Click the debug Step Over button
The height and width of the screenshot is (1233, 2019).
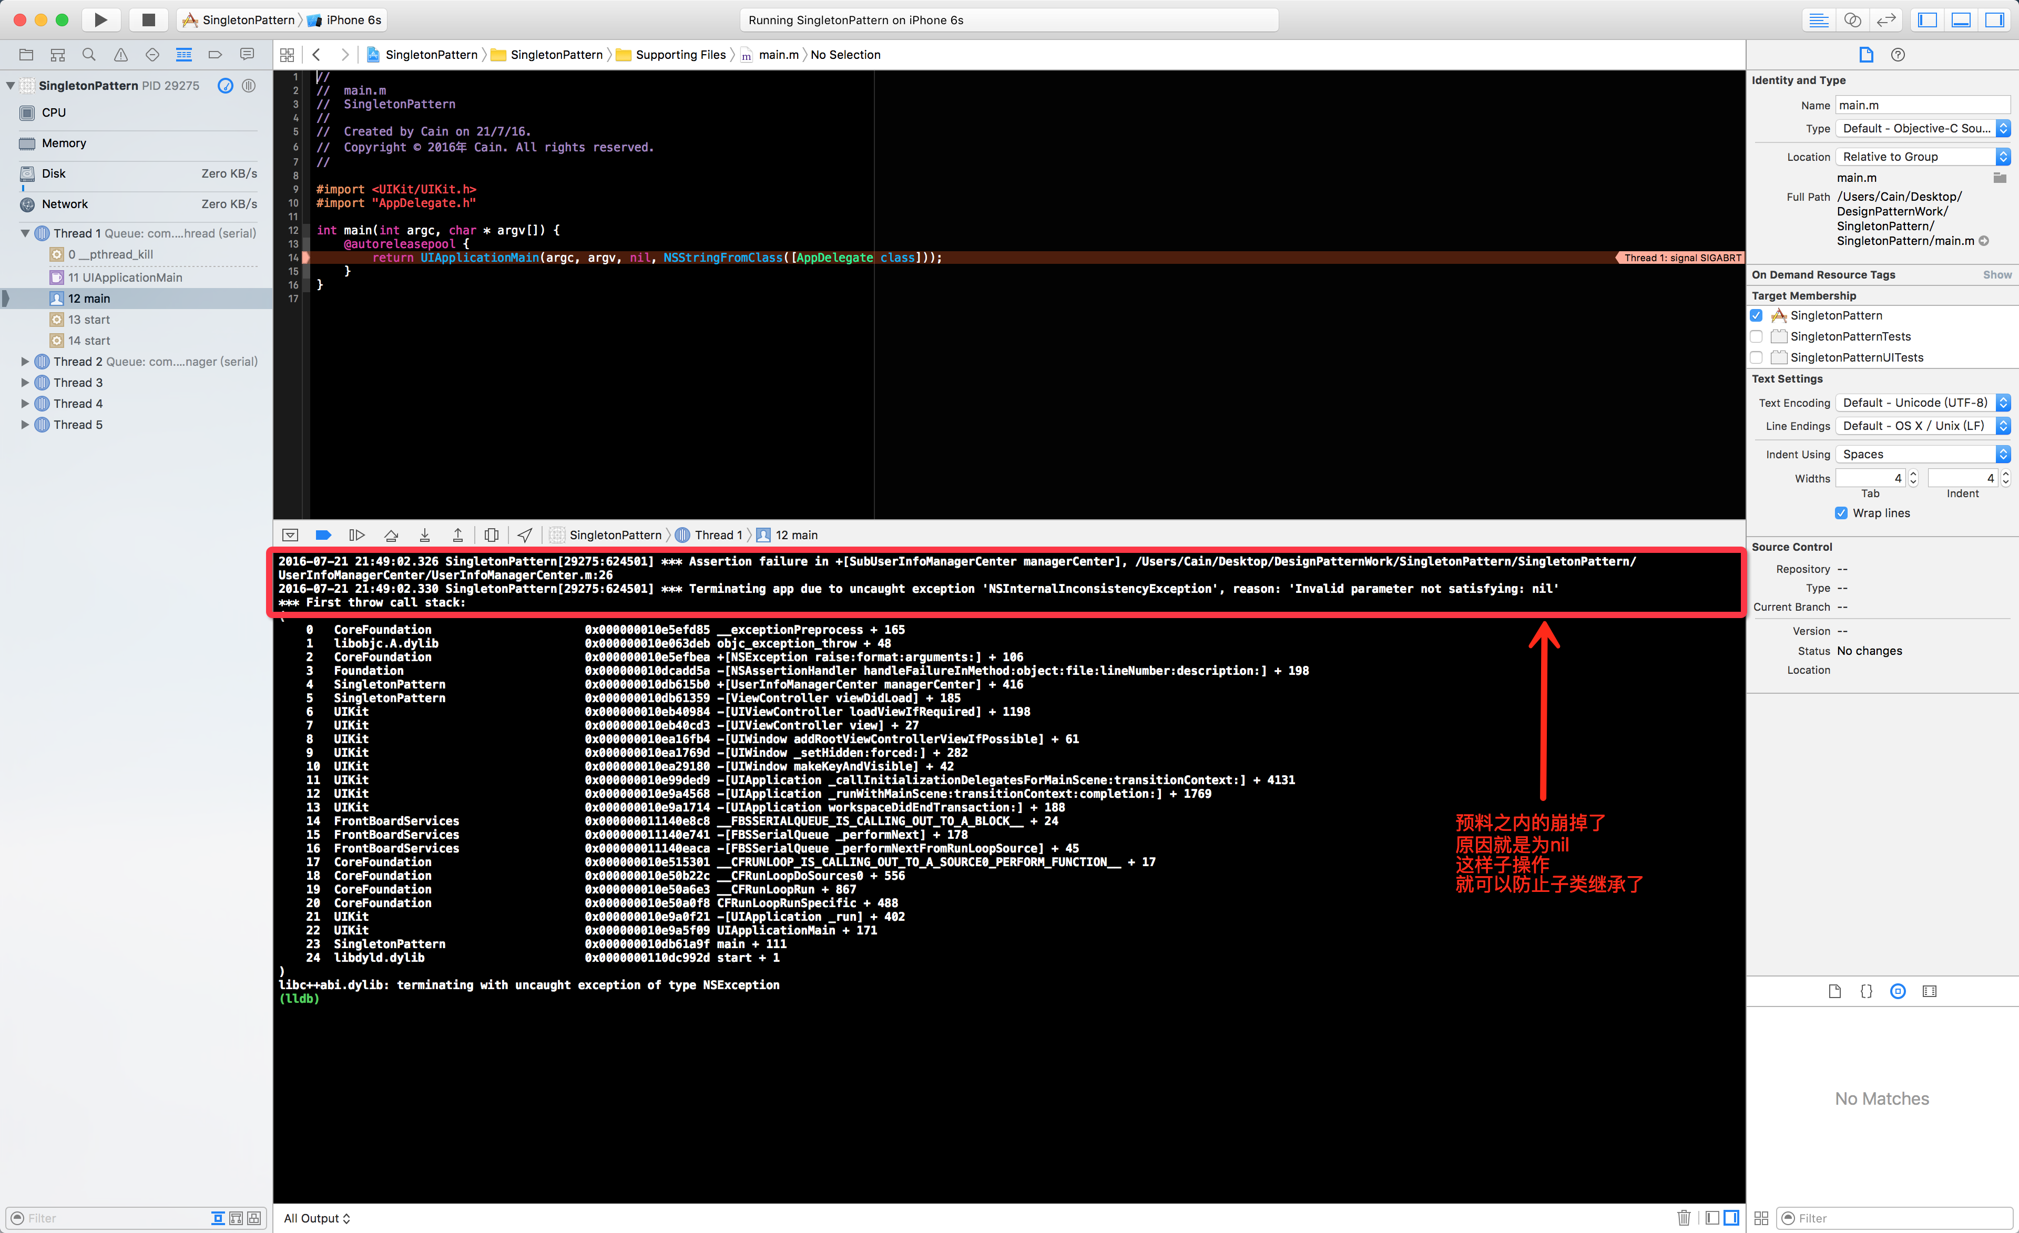[x=391, y=535]
